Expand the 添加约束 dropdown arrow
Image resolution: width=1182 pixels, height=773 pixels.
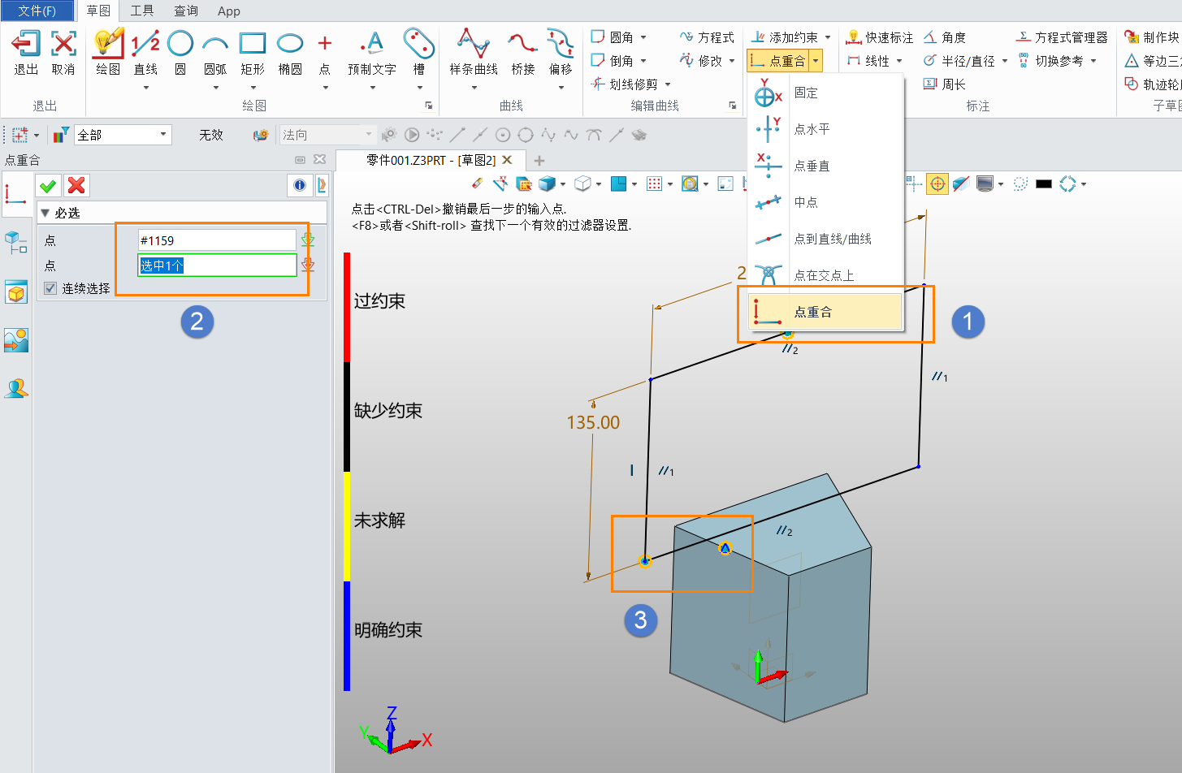[x=828, y=37]
